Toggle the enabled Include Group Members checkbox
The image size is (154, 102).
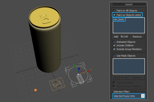click(x=114, y=49)
